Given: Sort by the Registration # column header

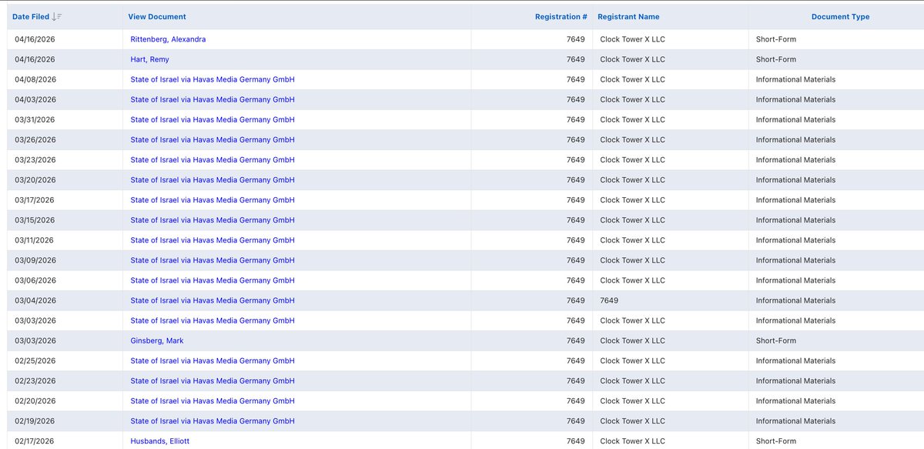Looking at the screenshot, I should point(561,16).
